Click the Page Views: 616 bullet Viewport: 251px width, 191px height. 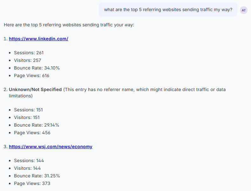pos(31,76)
